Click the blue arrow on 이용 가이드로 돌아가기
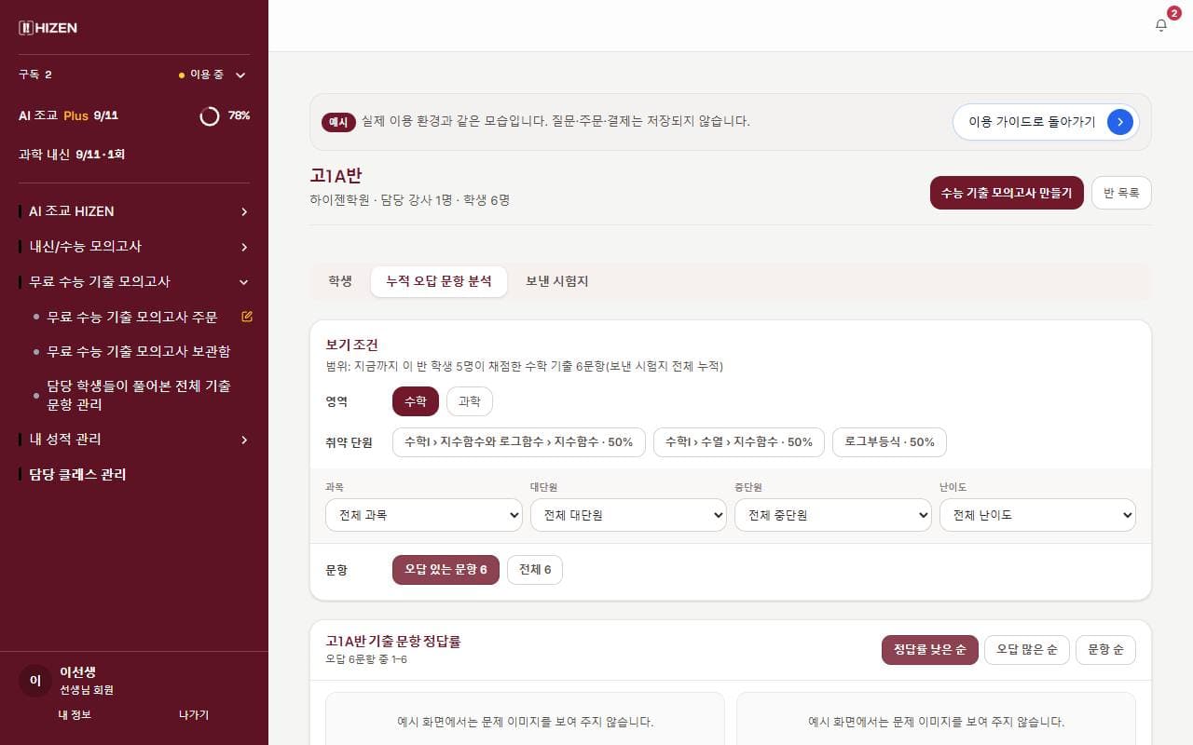 [1119, 122]
